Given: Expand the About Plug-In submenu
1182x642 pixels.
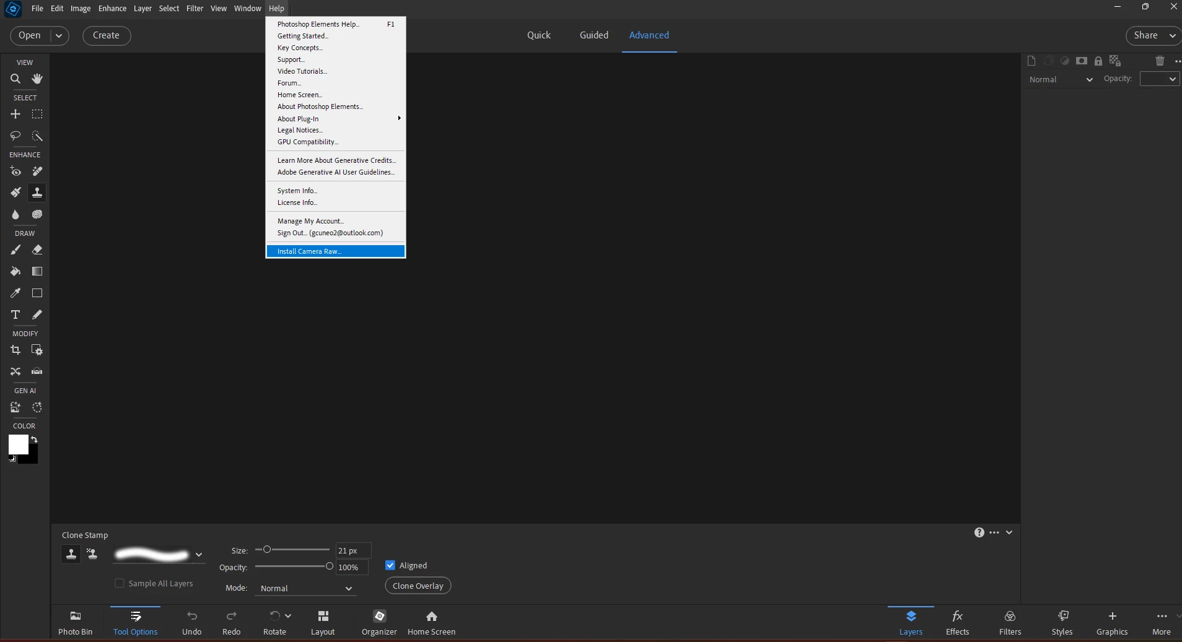Looking at the screenshot, I should pos(336,119).
